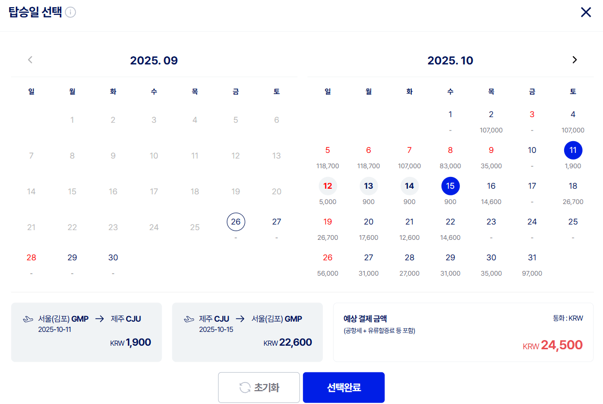Close the date selection dialog

point(586,12)
